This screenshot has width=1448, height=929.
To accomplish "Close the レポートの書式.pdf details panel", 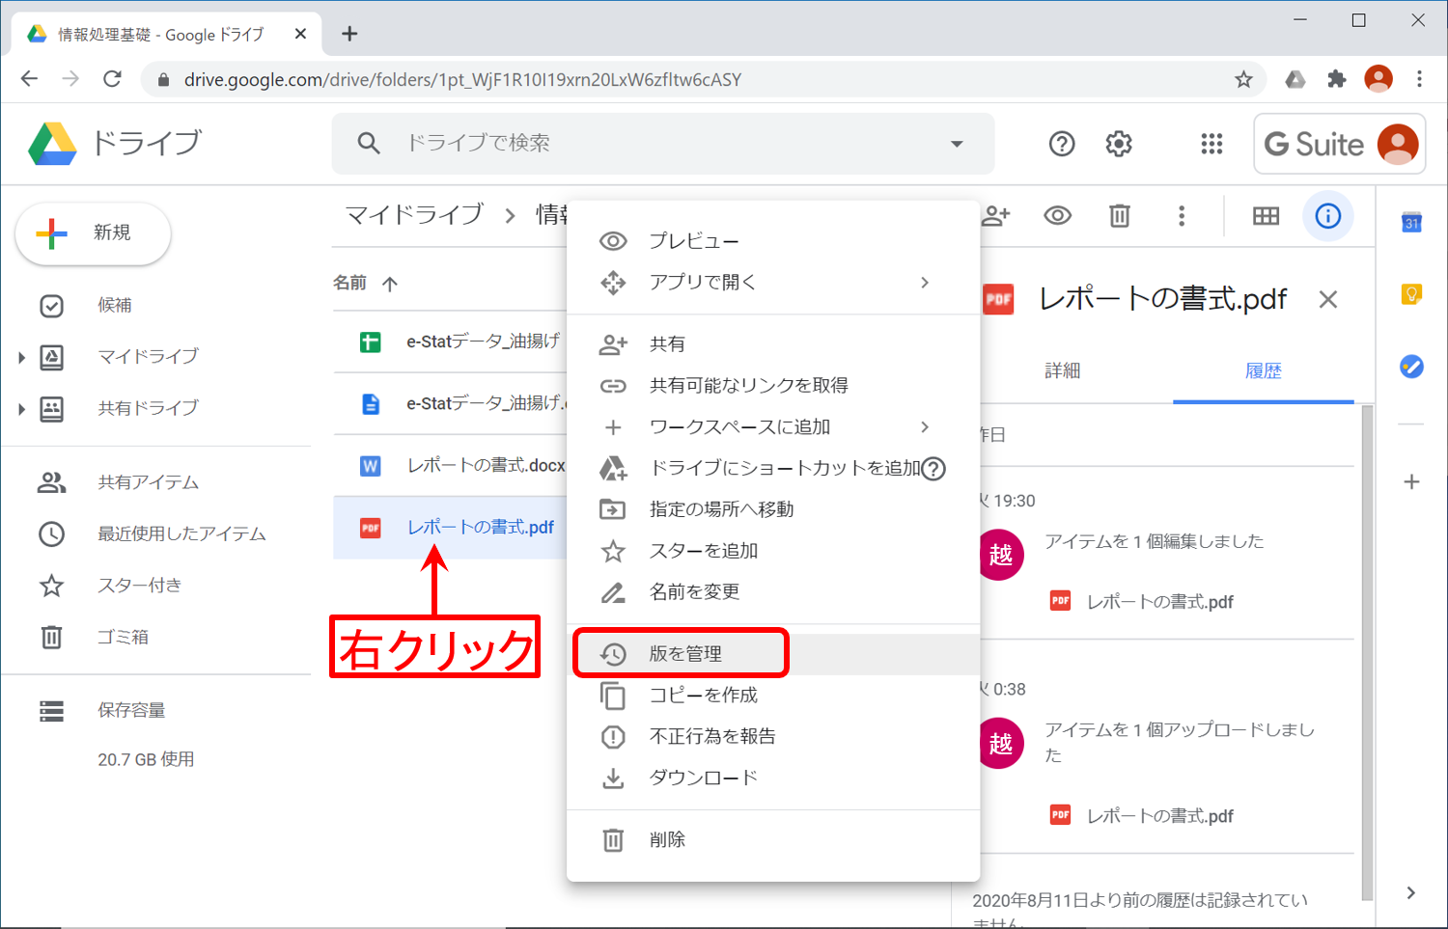I will tap(1328, 300).
